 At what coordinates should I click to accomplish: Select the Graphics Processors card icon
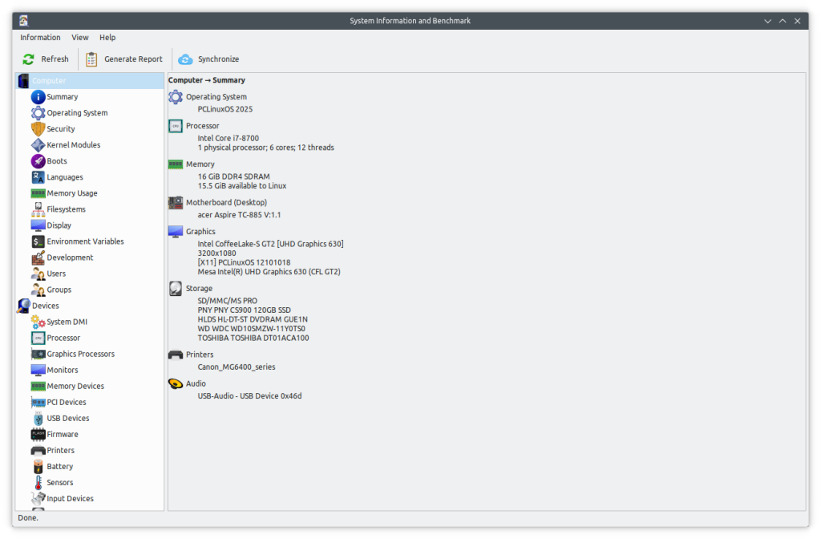[38, 354]
